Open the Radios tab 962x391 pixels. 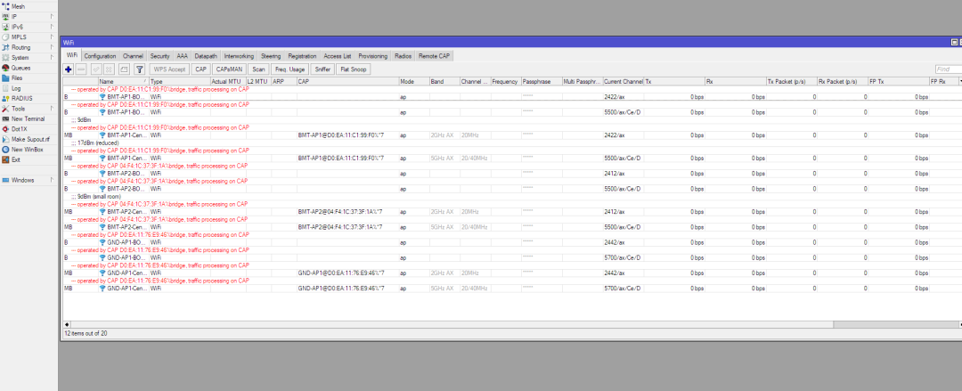[x=404, y=56]
